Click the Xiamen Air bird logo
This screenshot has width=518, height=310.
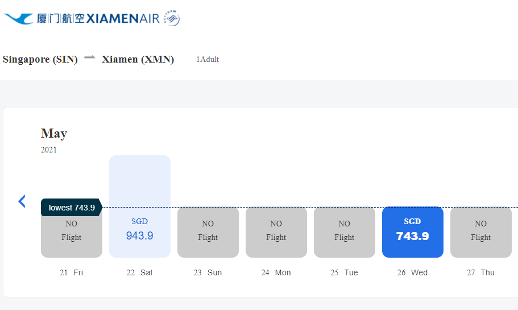pos(18,18)
